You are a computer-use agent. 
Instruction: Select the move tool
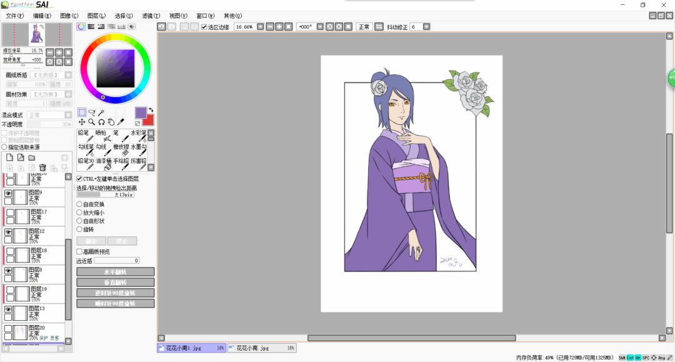[x=82, y=122]
